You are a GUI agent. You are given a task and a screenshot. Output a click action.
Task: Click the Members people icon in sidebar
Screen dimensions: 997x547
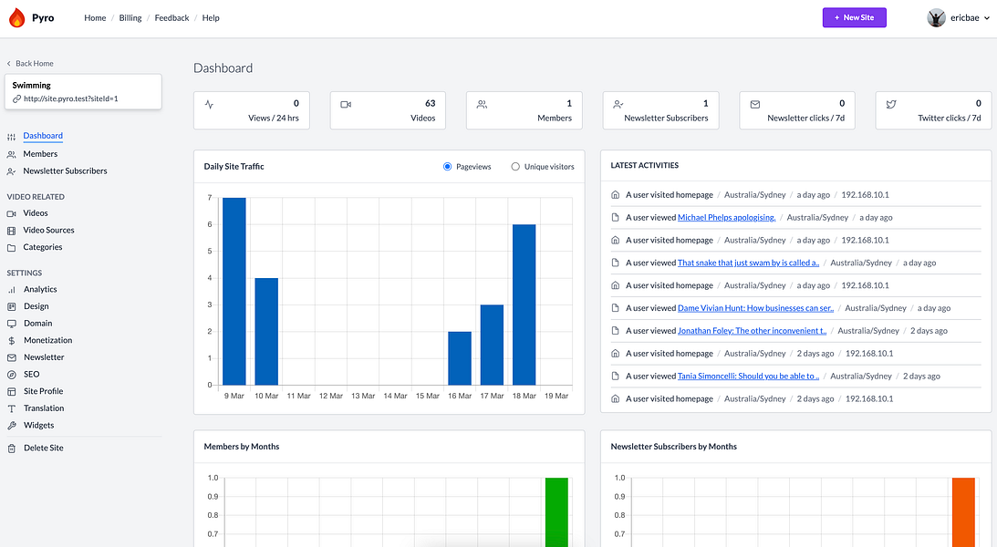point(12,154)
